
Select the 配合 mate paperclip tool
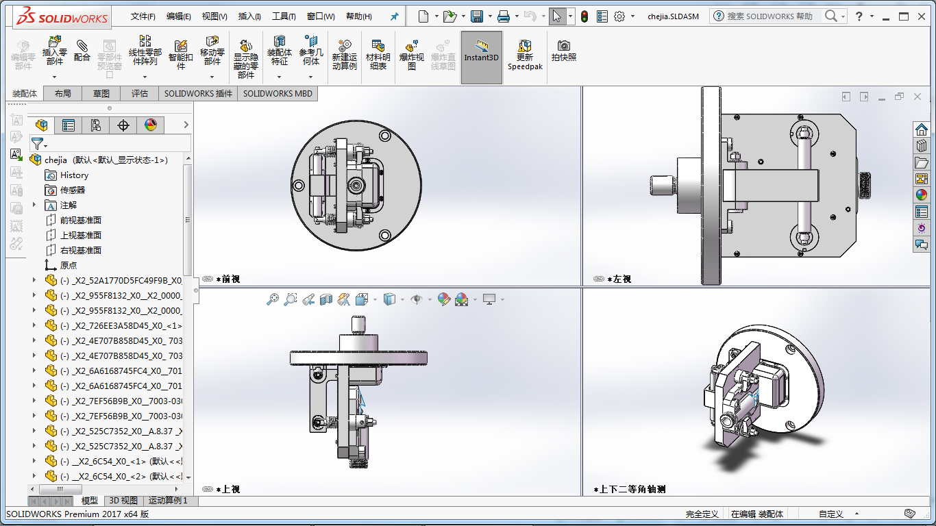coord(82,51)
